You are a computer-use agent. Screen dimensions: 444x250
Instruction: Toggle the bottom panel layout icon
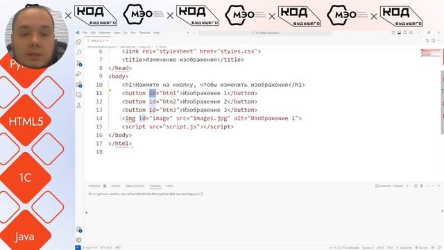click(x=400, y=33)
